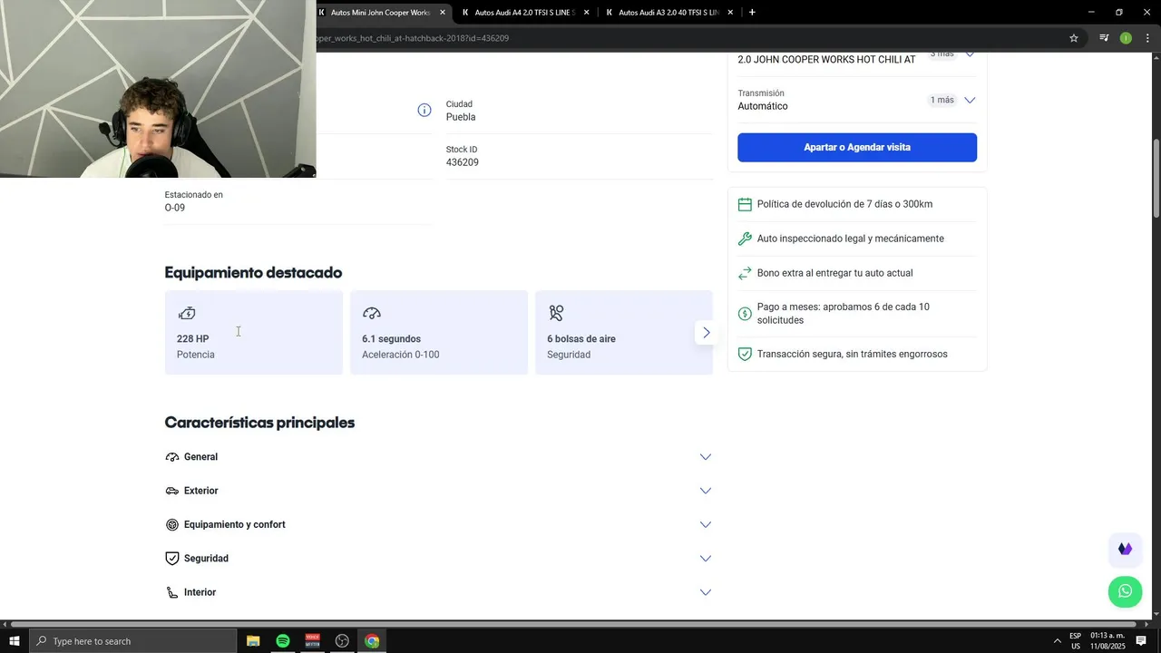Click the shield check icon by Transacción segura

[745, 354]
